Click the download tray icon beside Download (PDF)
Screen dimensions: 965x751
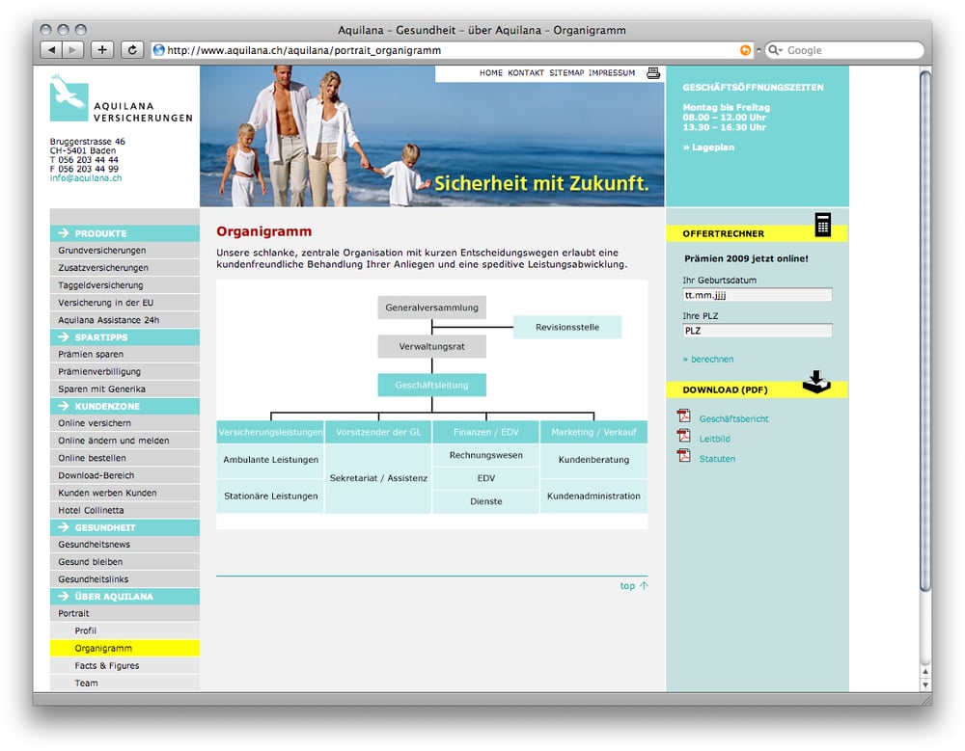(816, 382)
